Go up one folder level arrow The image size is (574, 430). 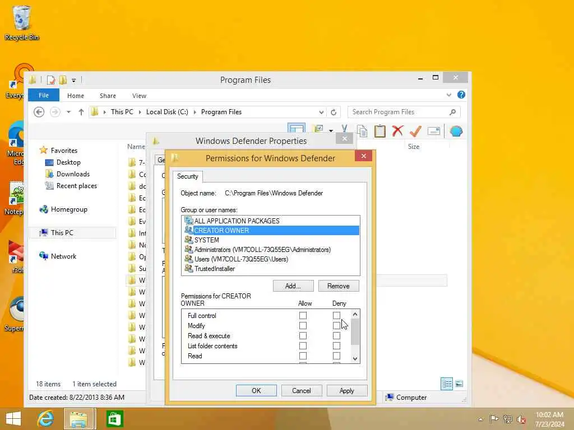(x=81, y=112)
